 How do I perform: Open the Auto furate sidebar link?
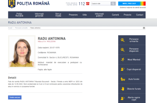(x=132, y=79)
